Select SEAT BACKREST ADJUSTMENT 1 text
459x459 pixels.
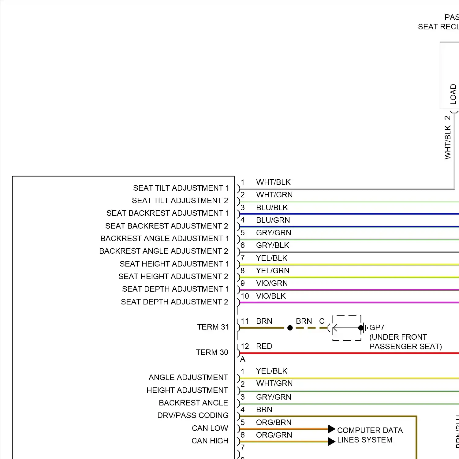click(168, 213)
